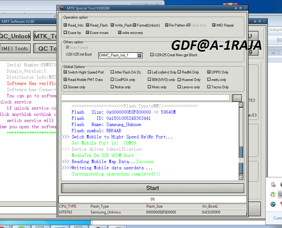Click the log scrollbar down arrow

[x=241, y=177]
